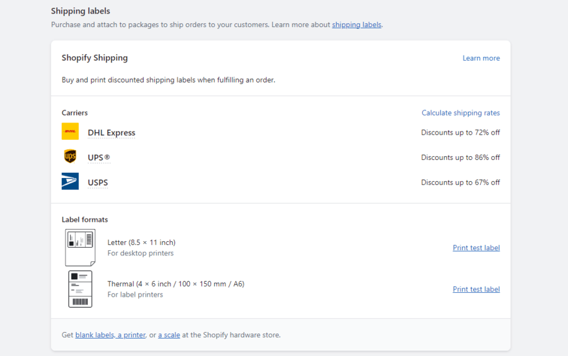Click the DHL Express logo icon

point(70,132)
